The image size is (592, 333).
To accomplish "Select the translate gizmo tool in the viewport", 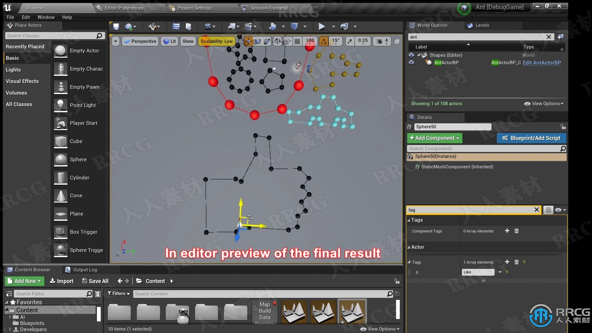I will click(248, 41).
